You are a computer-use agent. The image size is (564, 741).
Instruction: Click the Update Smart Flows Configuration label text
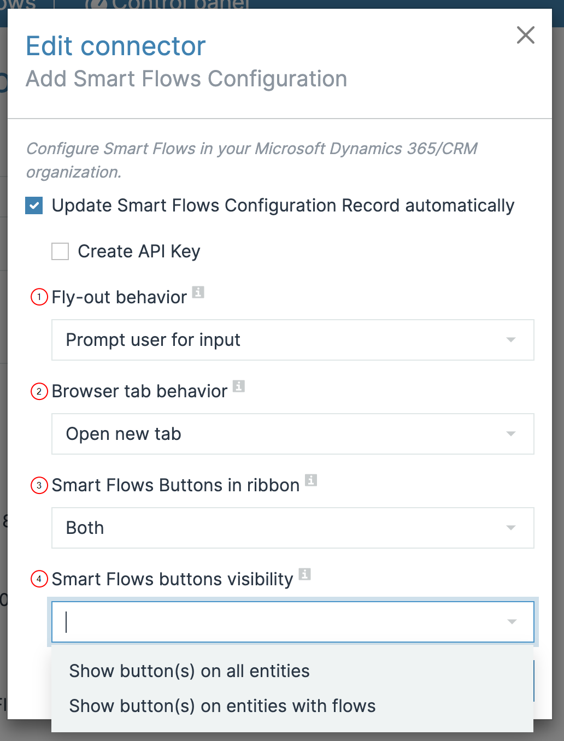283,206
